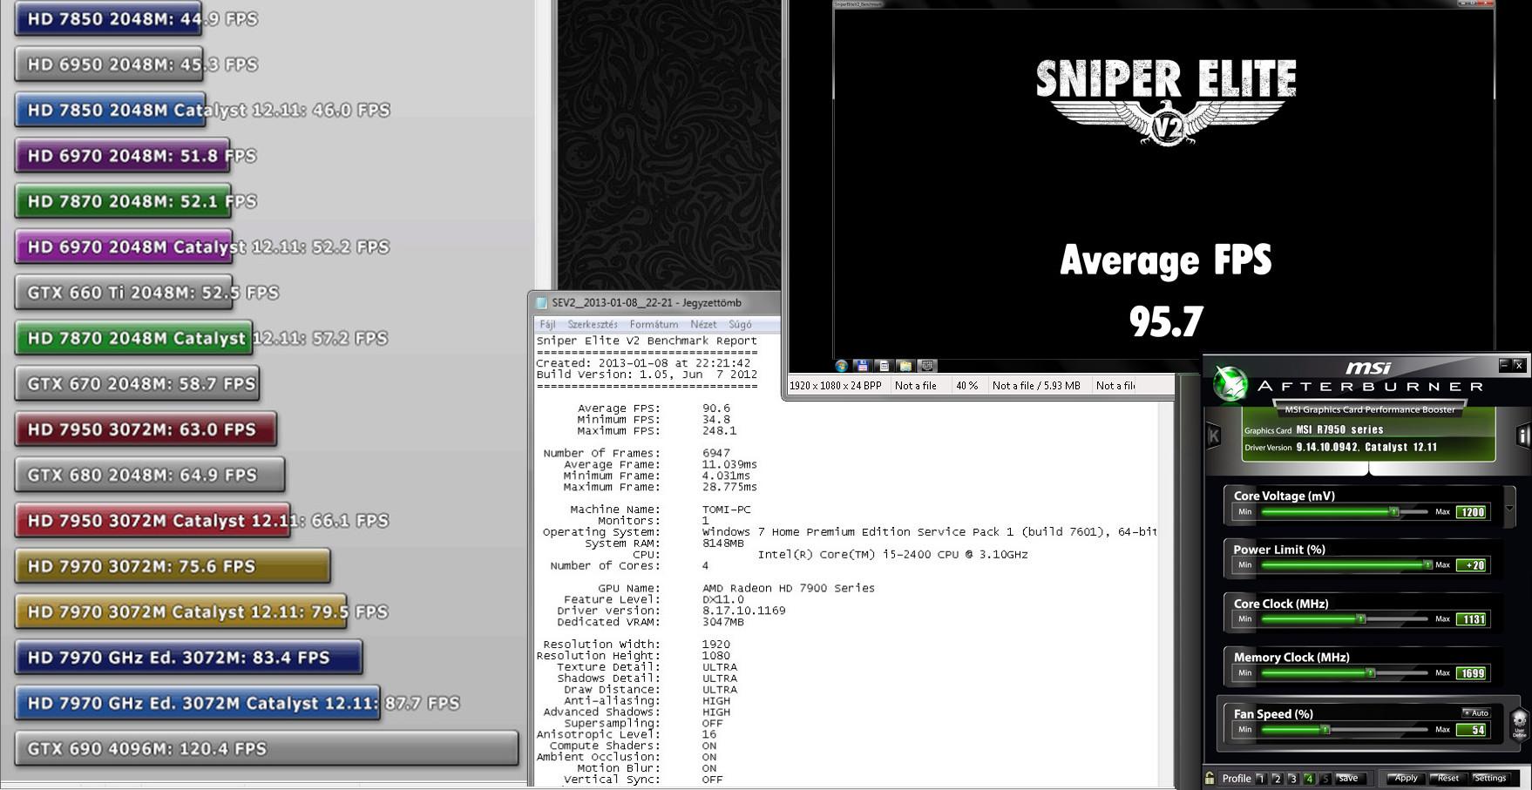Click the Power Limit value field +20

tap(1473, 565)
